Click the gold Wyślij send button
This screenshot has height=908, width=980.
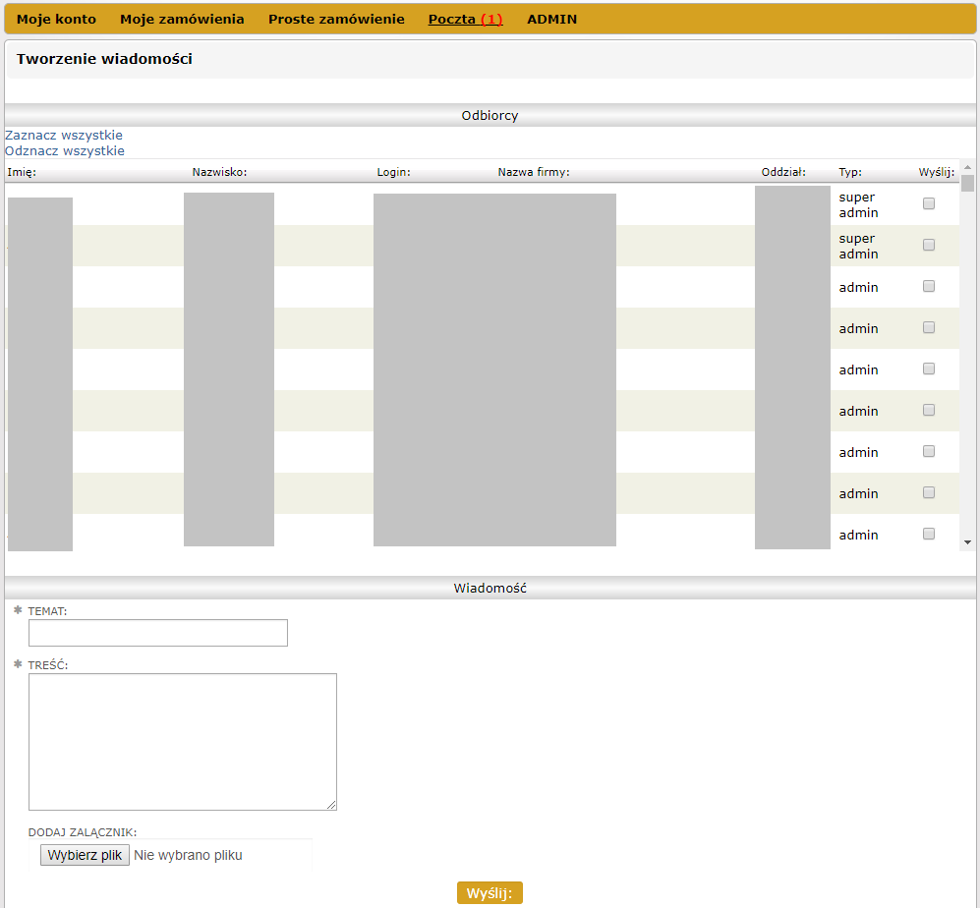490,892
